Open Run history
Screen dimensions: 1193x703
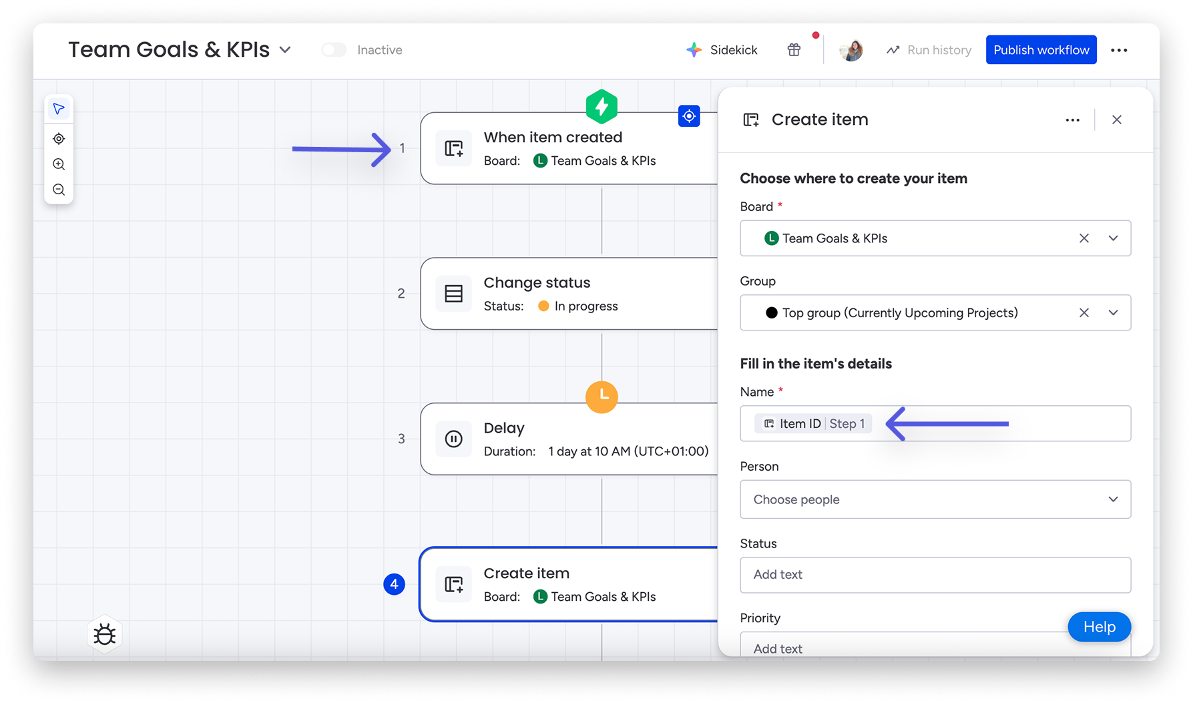(x=929, y=50)
